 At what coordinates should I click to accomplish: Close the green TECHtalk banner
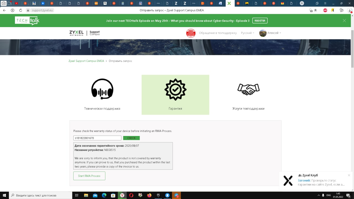coord(344,20)
